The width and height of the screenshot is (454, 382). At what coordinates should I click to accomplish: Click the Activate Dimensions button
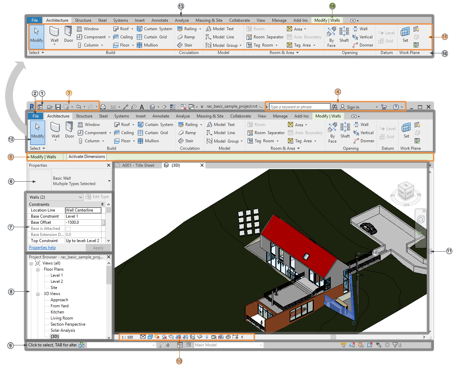87,157
